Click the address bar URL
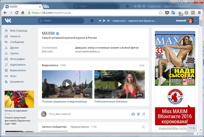Viewport: 204px width, 137px height. point(52,13)
